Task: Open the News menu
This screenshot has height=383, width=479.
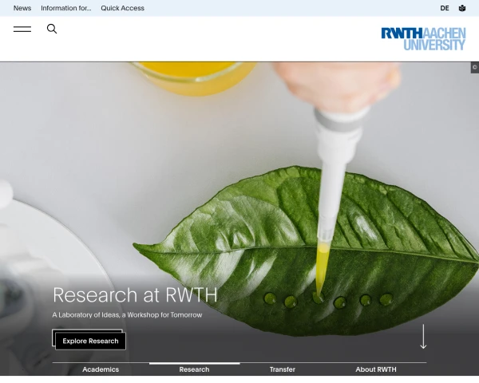Action: pos(22,8)
